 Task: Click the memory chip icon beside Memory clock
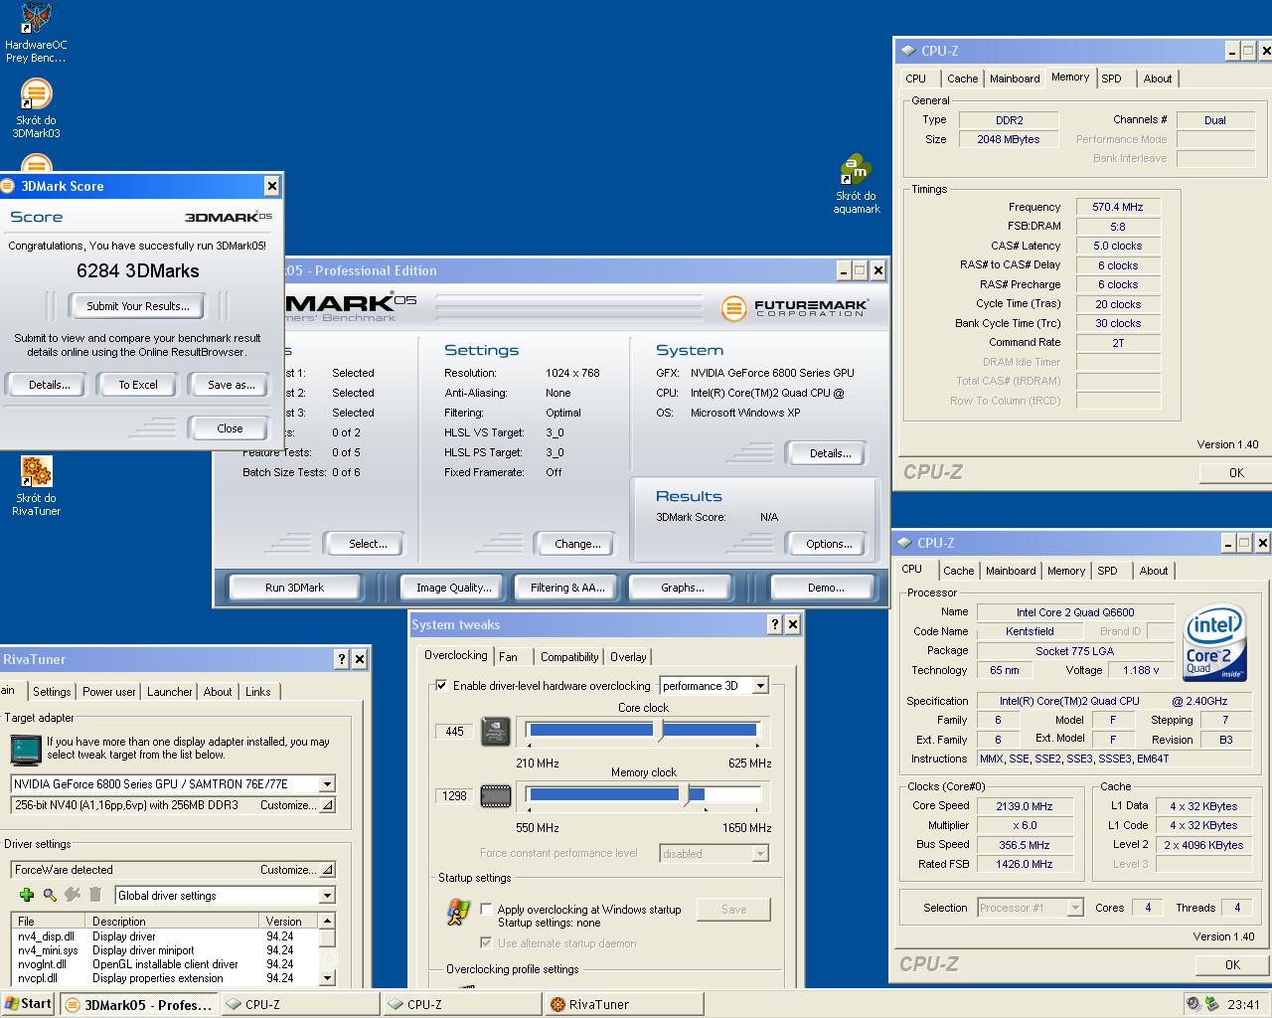[496, 795]
